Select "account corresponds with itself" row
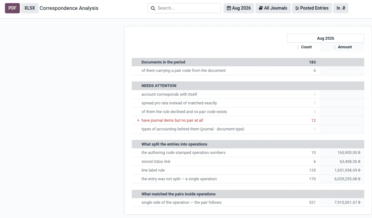372x218 pixels. click(x=248, y=94)
